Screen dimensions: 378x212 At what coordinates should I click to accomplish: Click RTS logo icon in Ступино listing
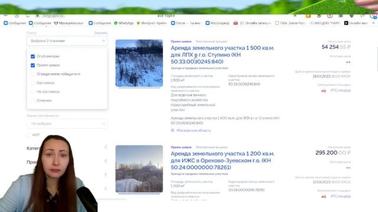324,91
